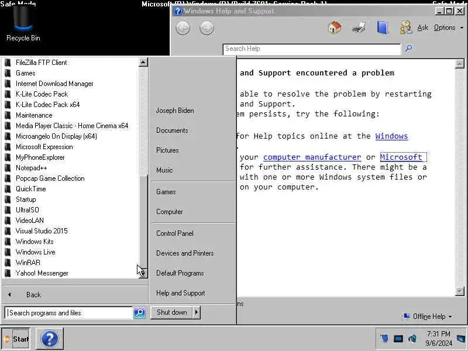The height and width of the screenshot is (351, 468).
Task: Open Music from Start menu
Action: click(x=164, y=170)
